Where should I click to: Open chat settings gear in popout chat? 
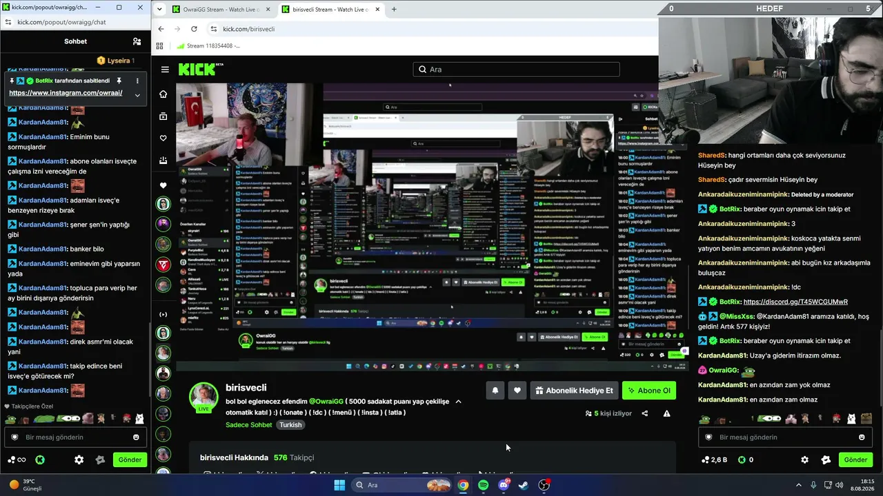pos(79,459)
